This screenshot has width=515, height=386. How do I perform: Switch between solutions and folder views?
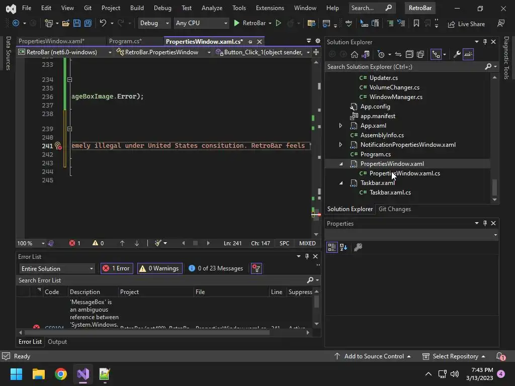tap(366, 54)
